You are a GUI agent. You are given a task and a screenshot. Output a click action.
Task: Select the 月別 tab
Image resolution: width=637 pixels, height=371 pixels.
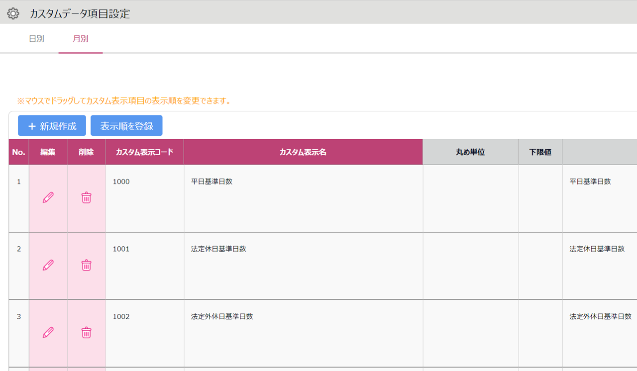click(x=81, y=38)
